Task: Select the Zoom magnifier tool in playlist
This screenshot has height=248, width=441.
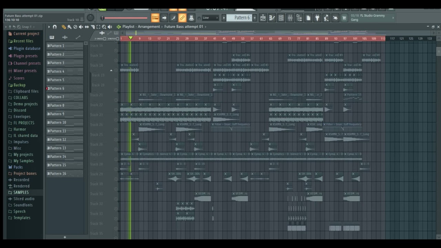Action: [104, 27]
